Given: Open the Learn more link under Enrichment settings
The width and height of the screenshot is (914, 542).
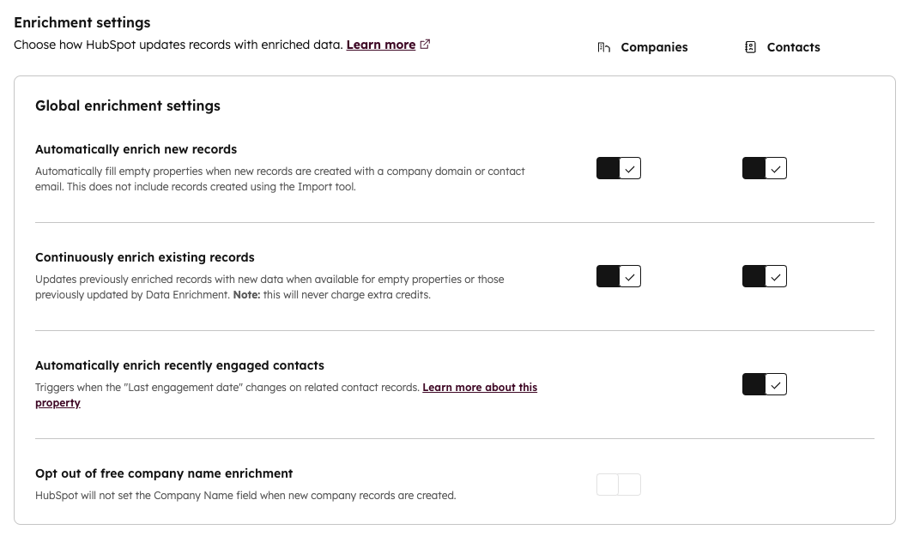Looking at the screenshot, I should click(380, 45).
